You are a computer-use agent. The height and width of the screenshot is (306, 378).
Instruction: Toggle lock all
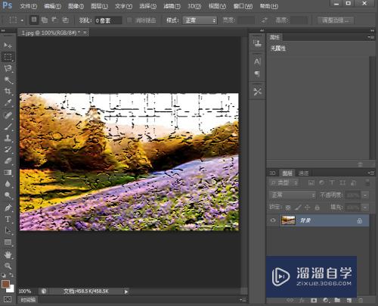click(x=318, y=208)
